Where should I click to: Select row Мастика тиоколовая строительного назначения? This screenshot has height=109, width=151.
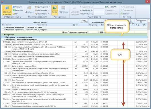click(74, 54)
